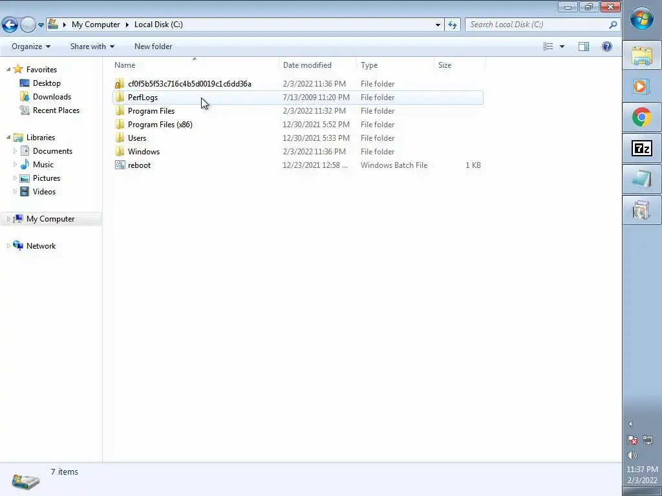The image size is (662, 496).
Task: Toggle the preview pane button
Action: pyautogui.click(x=584, y=46)
